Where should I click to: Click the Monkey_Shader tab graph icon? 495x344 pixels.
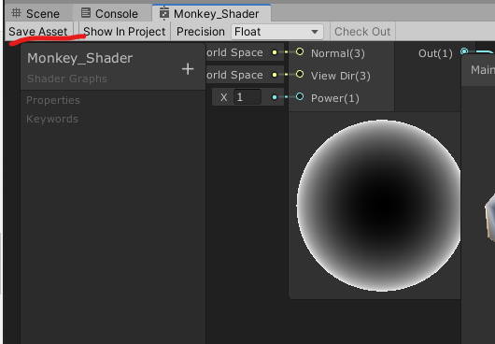tap(163, 13)
